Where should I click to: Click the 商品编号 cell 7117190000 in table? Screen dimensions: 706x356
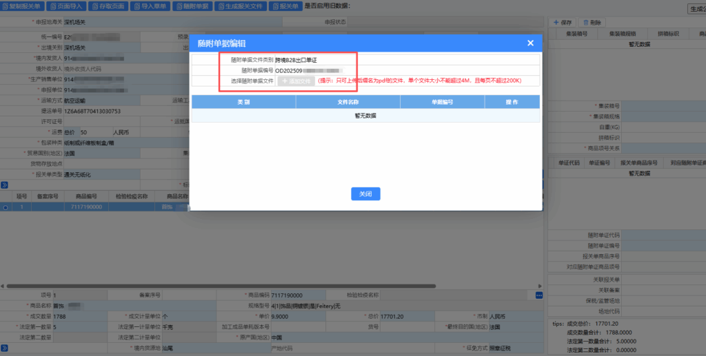(x=86, y=207)
